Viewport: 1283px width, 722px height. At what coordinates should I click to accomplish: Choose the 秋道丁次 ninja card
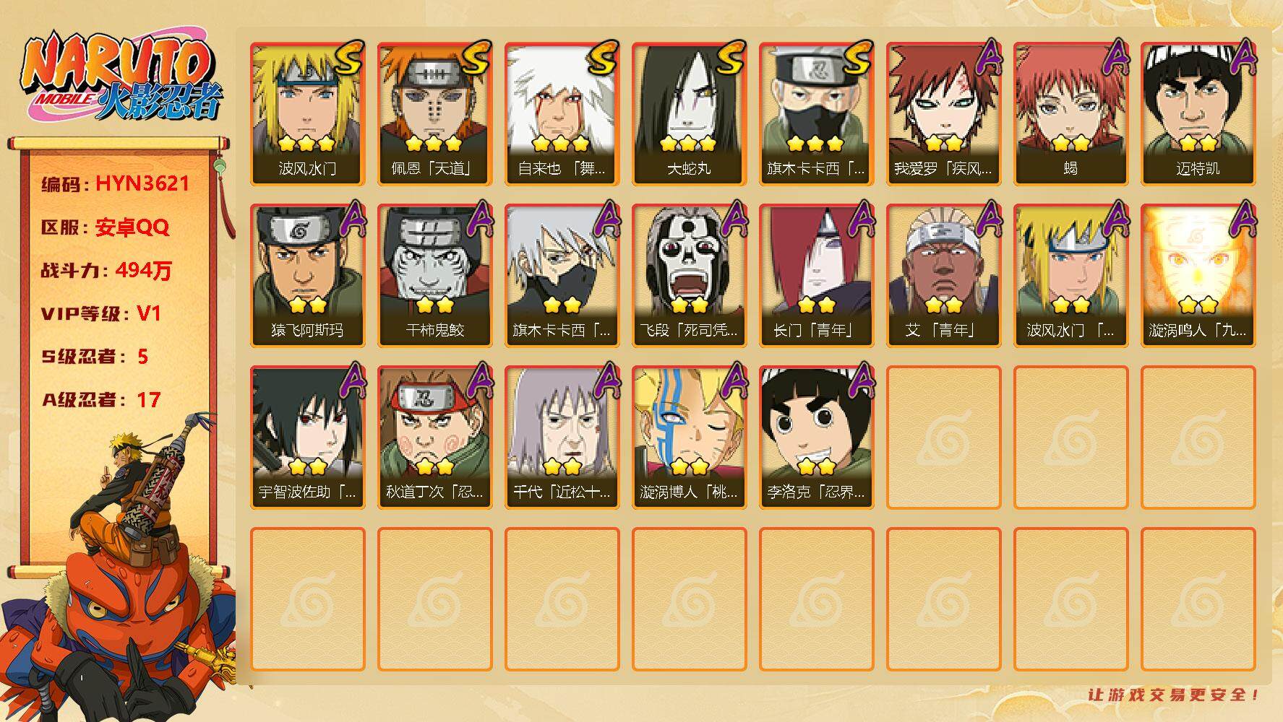435,438
